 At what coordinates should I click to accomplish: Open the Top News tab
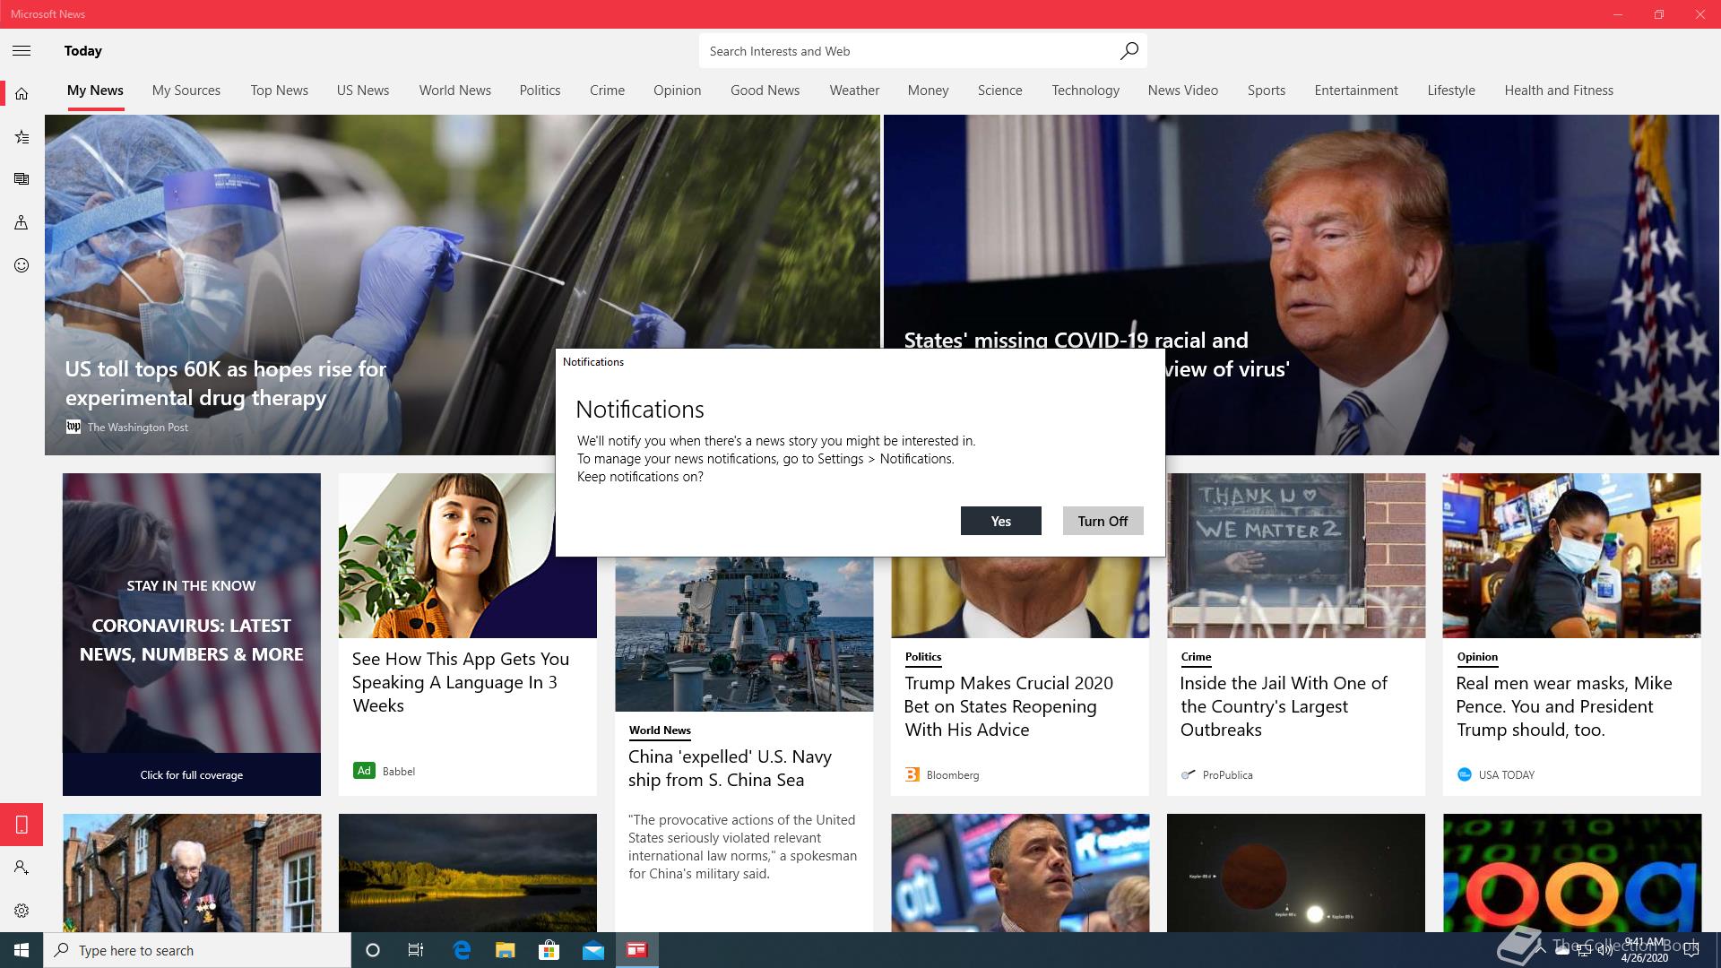pyautogui.click(x=280, y=91)
